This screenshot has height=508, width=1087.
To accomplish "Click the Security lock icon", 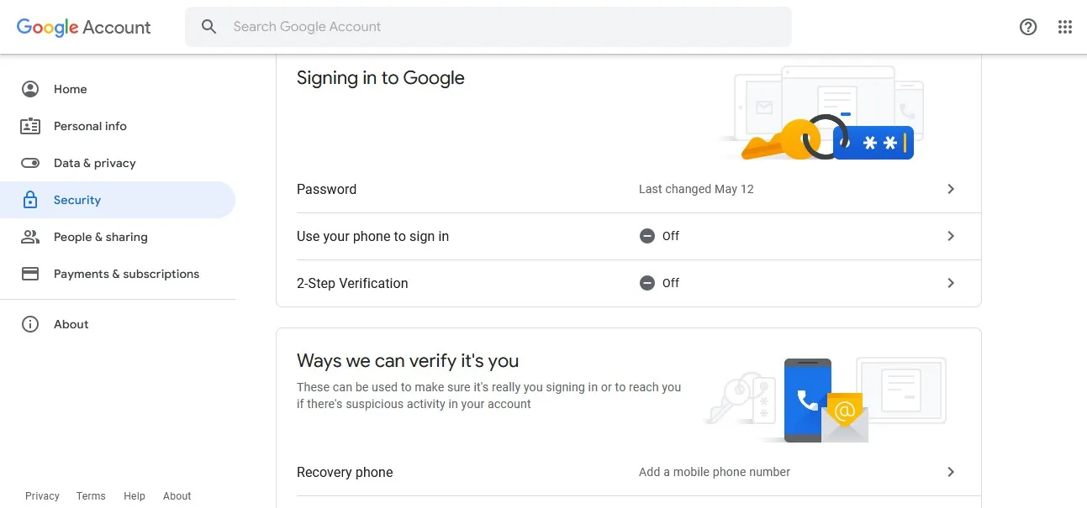I will pos(30,200).
